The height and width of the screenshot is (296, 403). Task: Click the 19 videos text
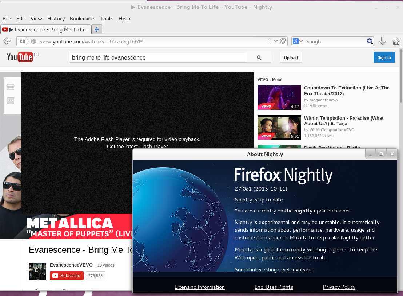coord(106,265)
